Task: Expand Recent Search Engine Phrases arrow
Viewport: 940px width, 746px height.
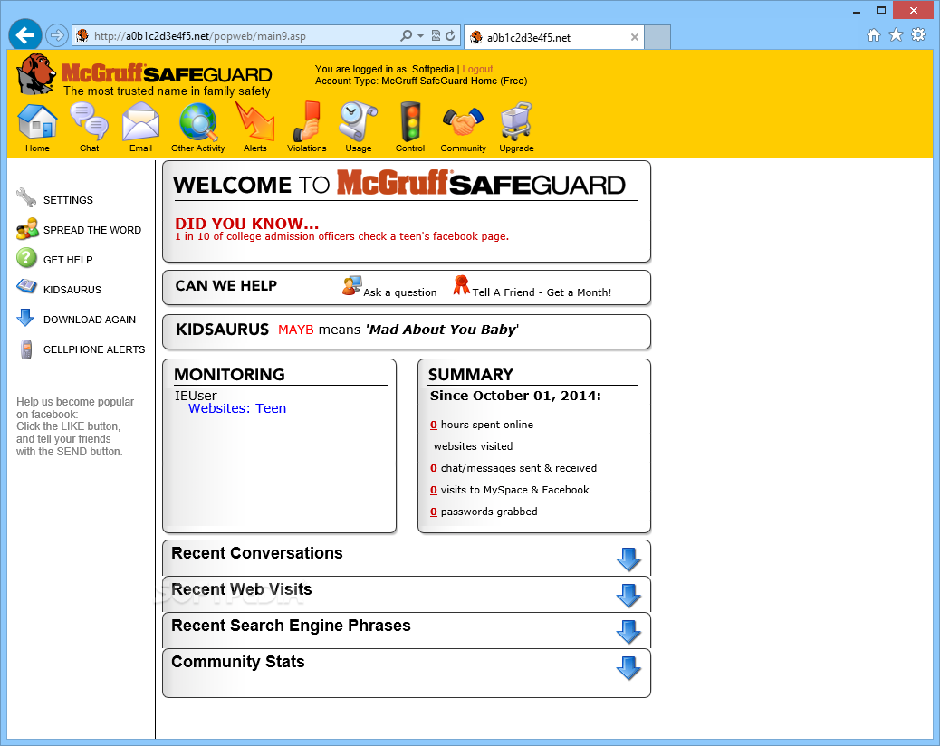Action: [628, 632]
